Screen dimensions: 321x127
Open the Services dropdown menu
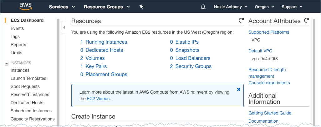tap(62, 7)
